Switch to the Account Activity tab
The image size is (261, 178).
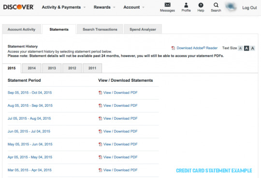click(x=21, y=29)
